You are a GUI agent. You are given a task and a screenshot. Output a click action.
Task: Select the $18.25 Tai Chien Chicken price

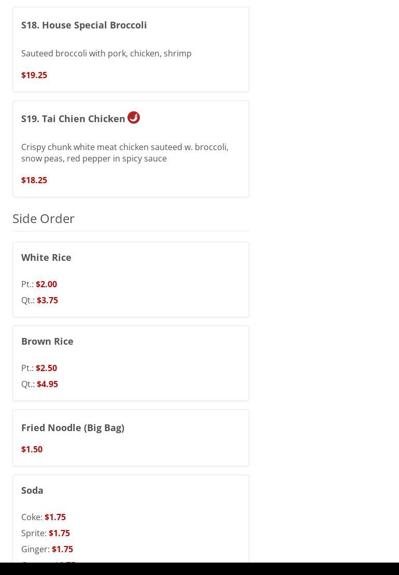pyautogui.click(x=34, y=180)
